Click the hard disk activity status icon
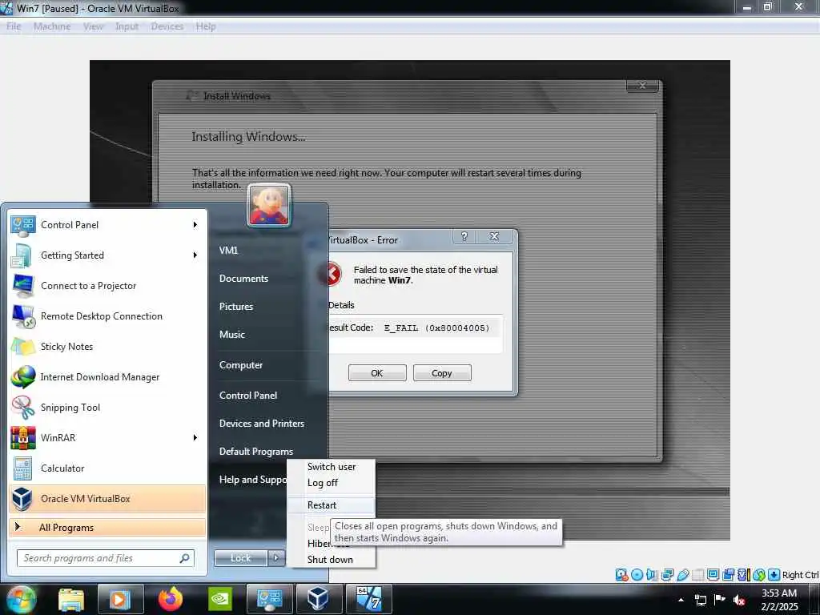Image resolution: width=820 pixels, height=615 pixels. click(x=621, y=575)
